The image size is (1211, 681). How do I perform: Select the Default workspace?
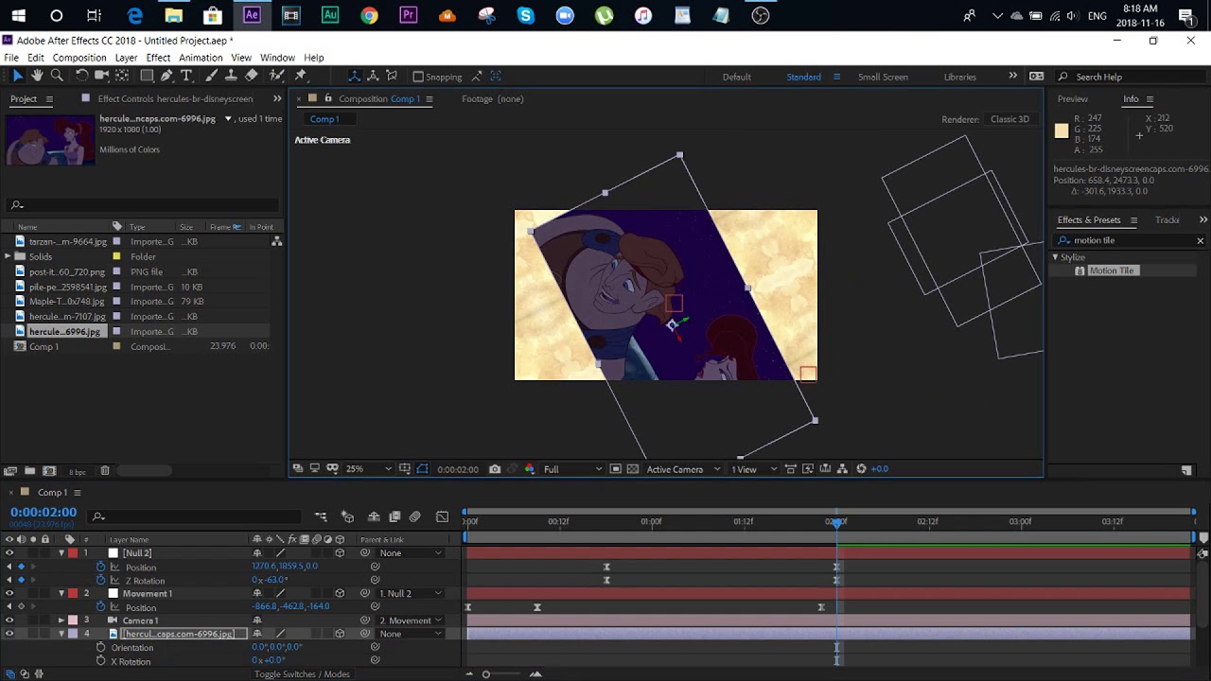(x=736, y=77)
